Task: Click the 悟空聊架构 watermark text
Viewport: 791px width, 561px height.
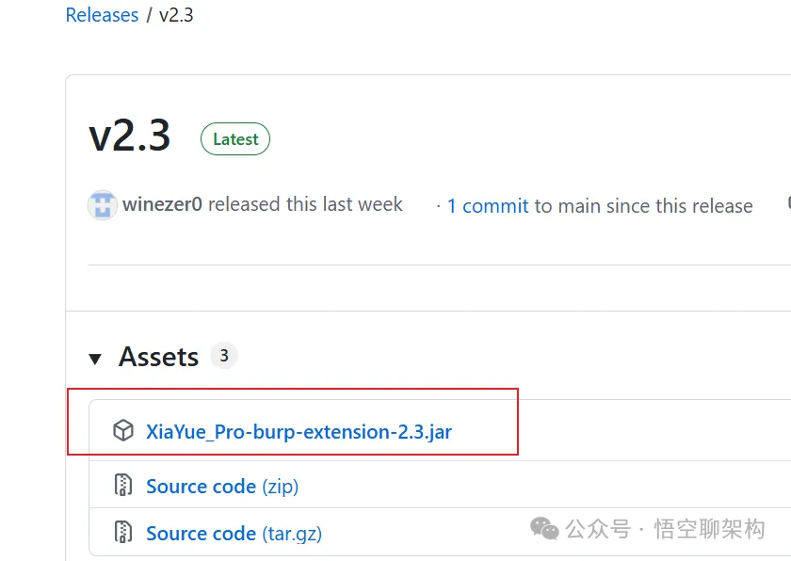Action: point(709,529)
